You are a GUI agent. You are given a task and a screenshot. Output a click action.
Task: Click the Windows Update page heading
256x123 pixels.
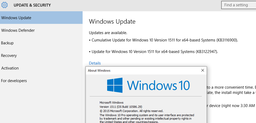(x=112, y=22)
